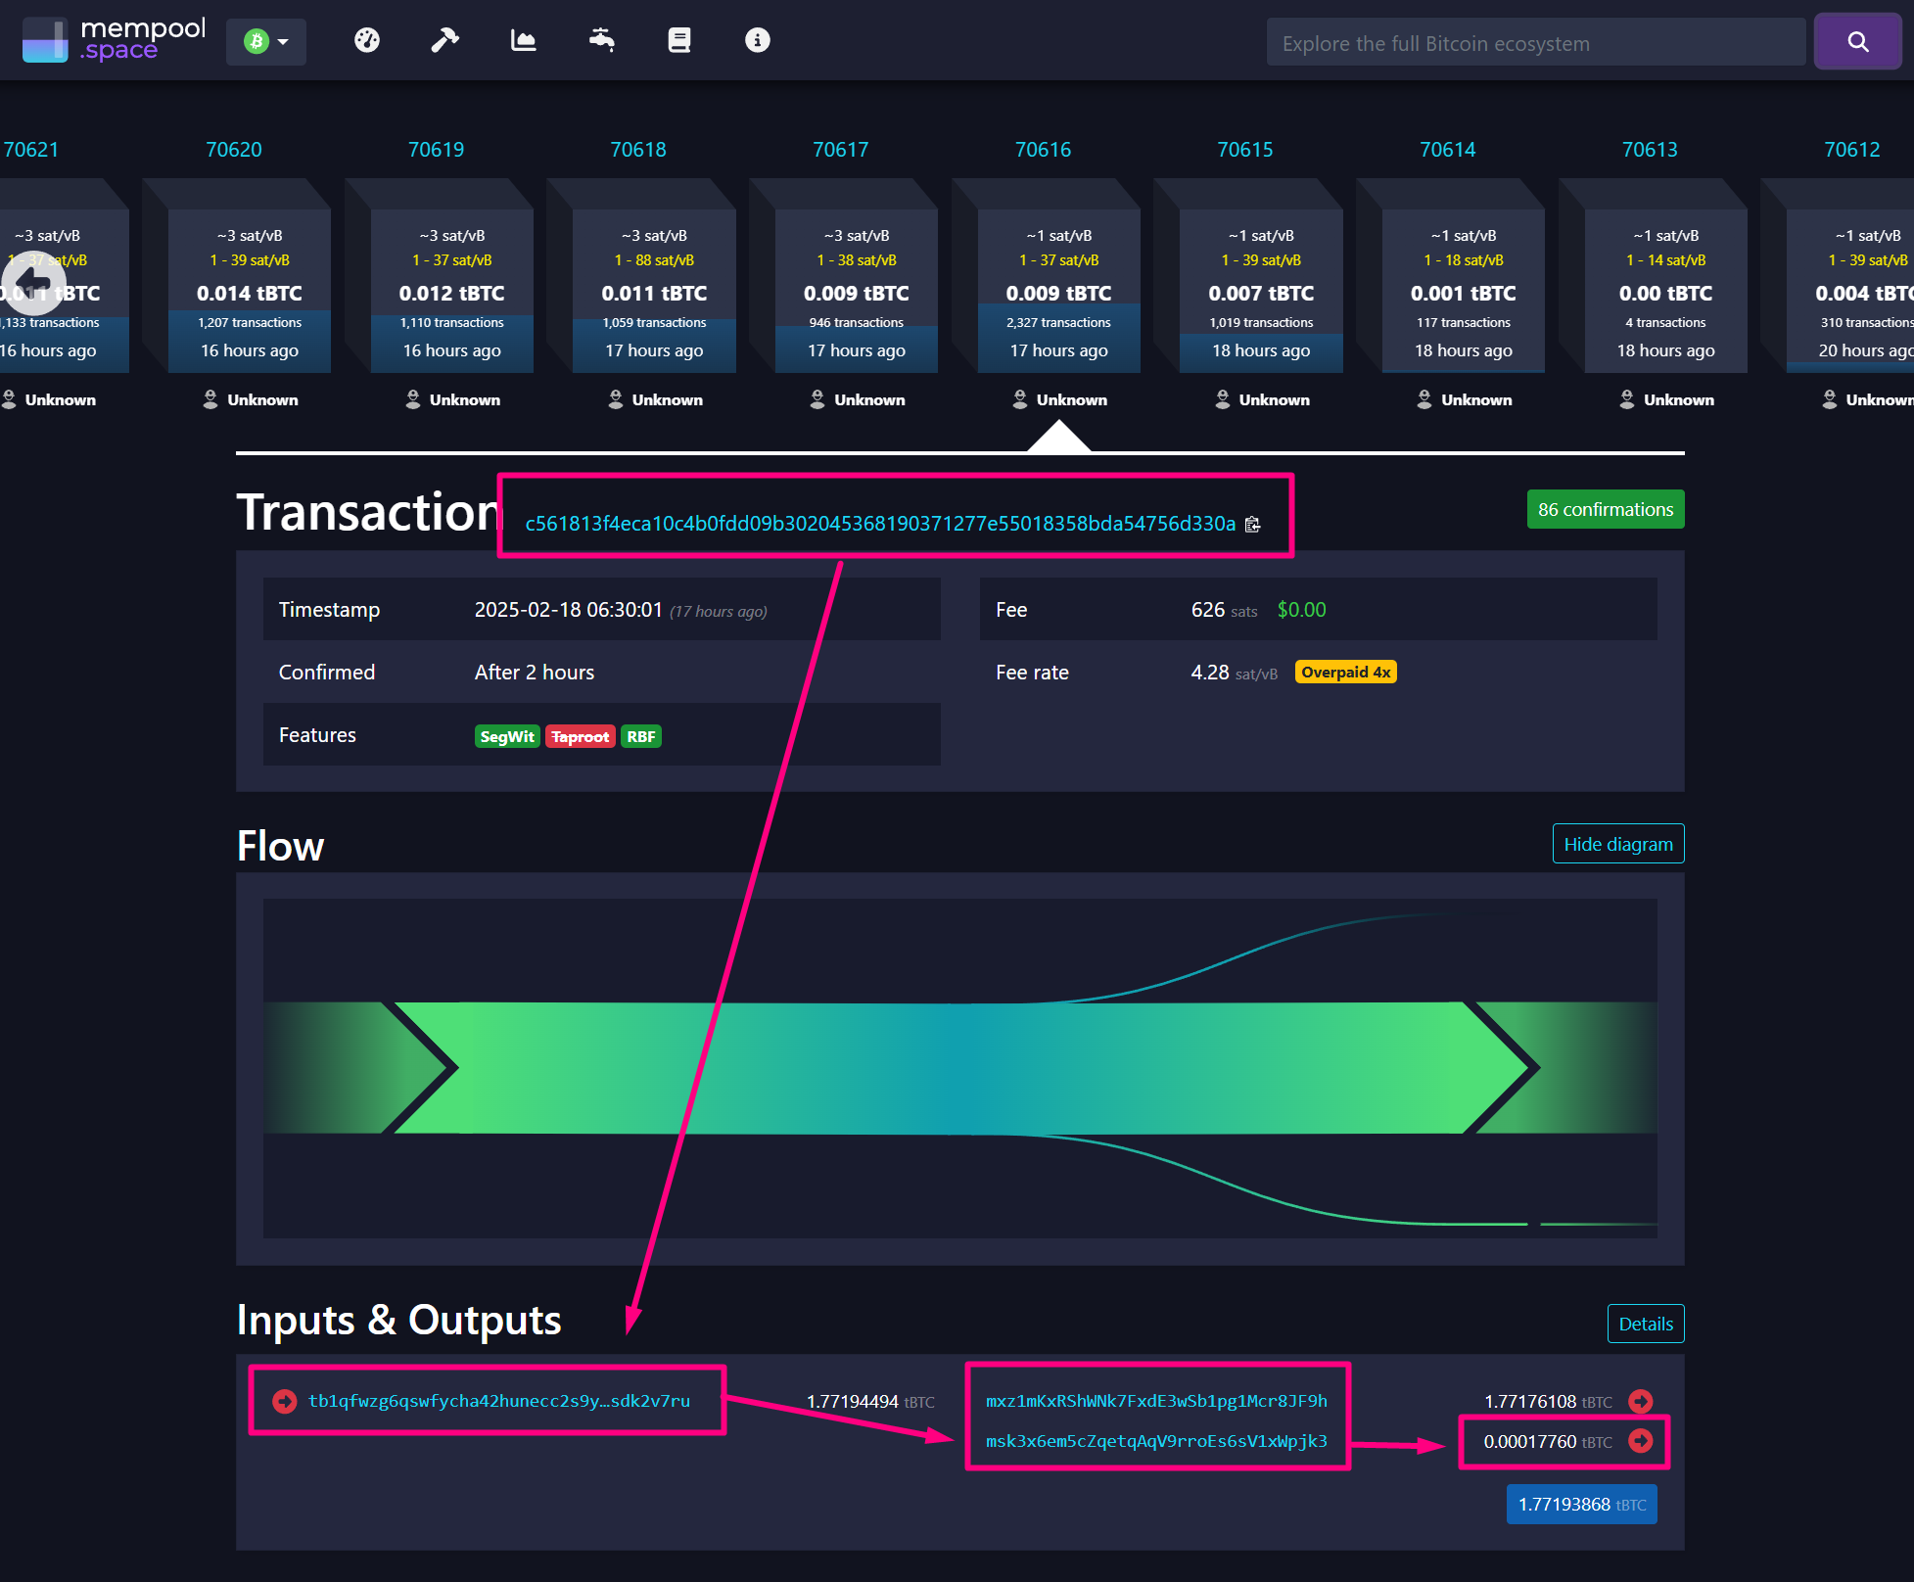1914x1582 pixels.
Task: Open the about info icon
Action: coord(757,40)
